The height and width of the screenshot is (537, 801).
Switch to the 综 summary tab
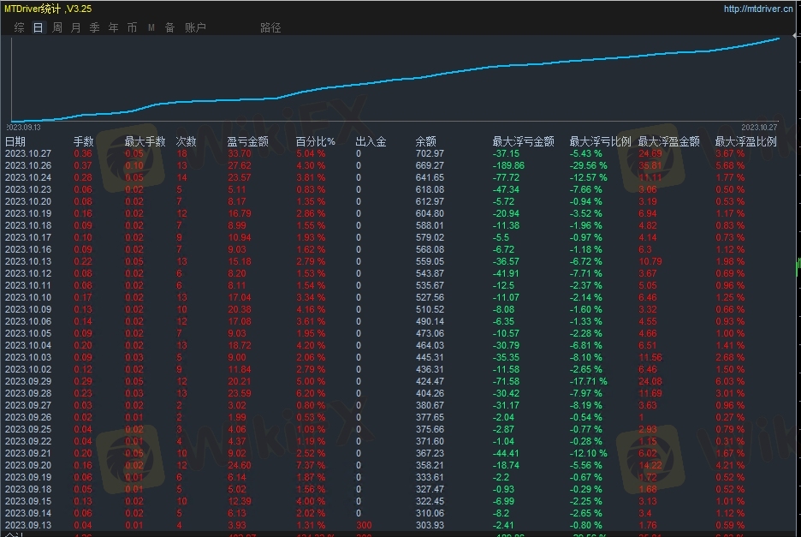(19, 27)
